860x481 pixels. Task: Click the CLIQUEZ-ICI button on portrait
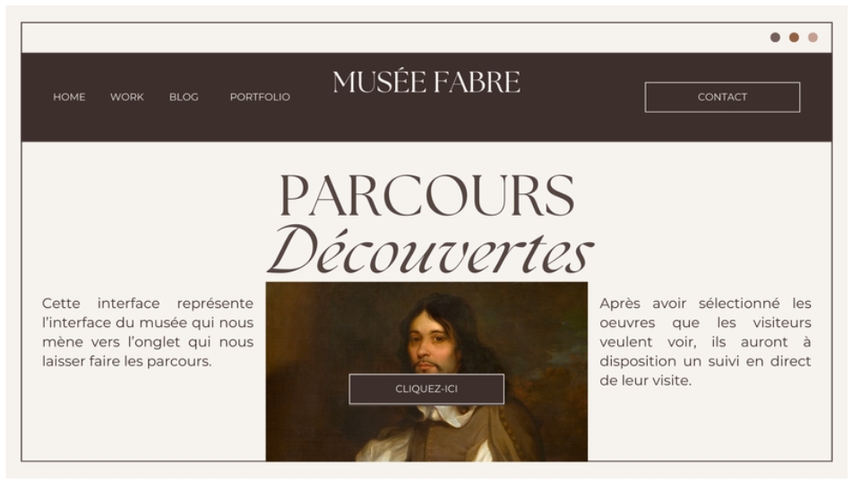426,389
